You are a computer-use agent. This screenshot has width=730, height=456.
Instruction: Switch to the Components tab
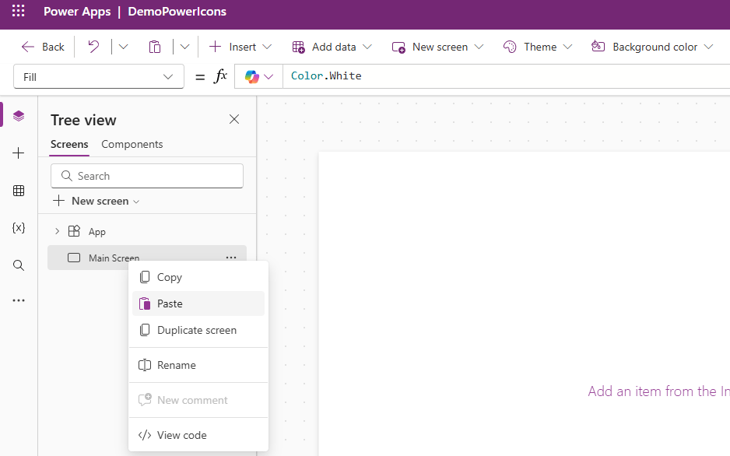(x=132, y=144)
